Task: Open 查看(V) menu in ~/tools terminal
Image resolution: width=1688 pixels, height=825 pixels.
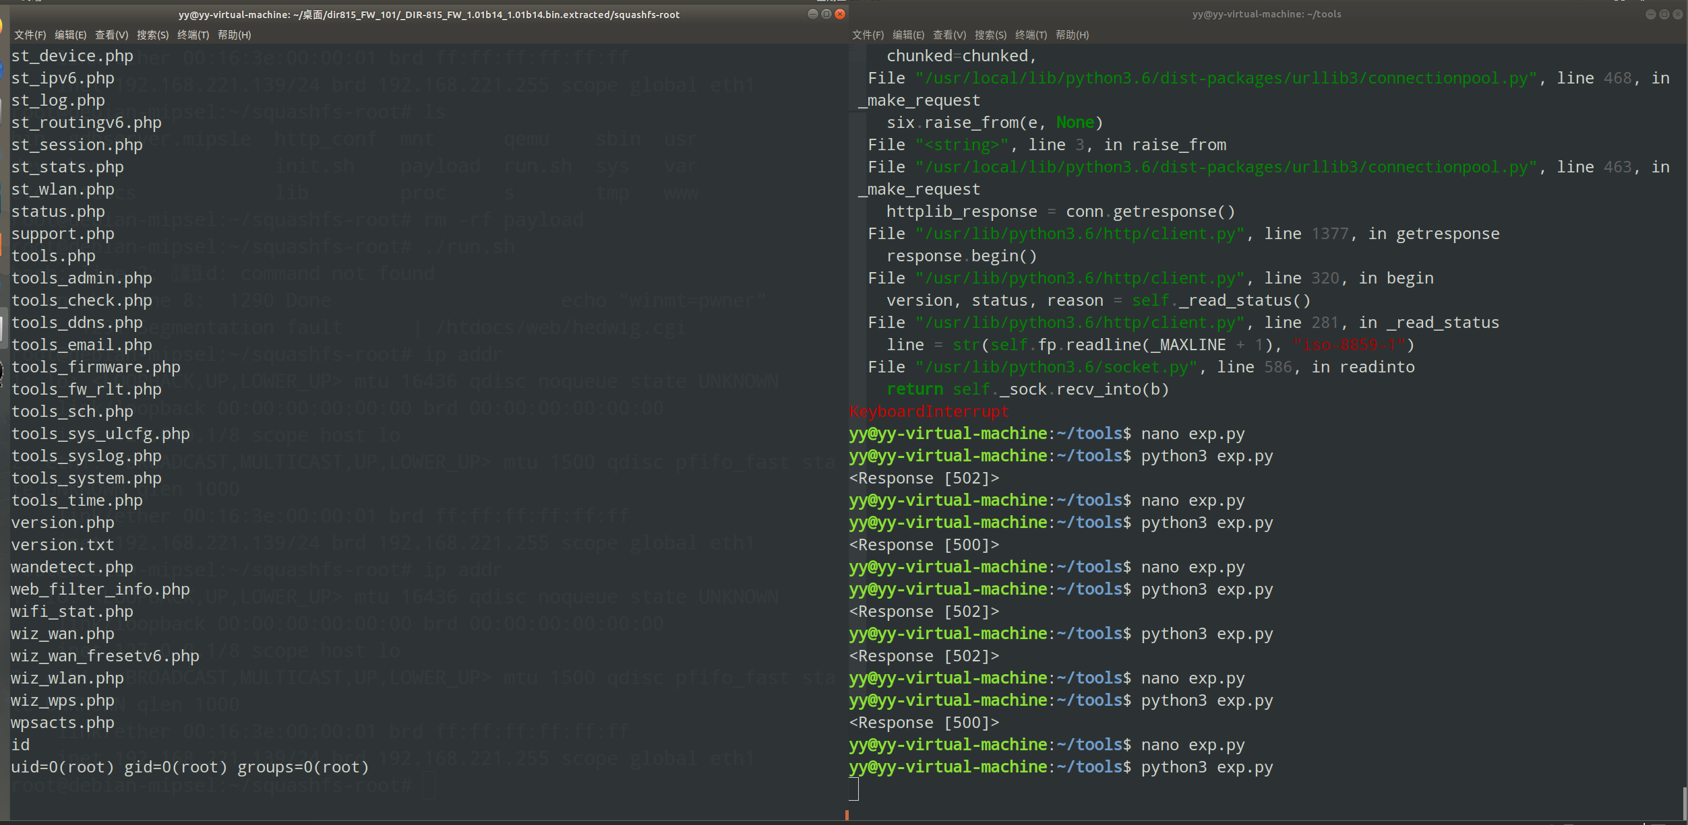Action: coord(949,35)
